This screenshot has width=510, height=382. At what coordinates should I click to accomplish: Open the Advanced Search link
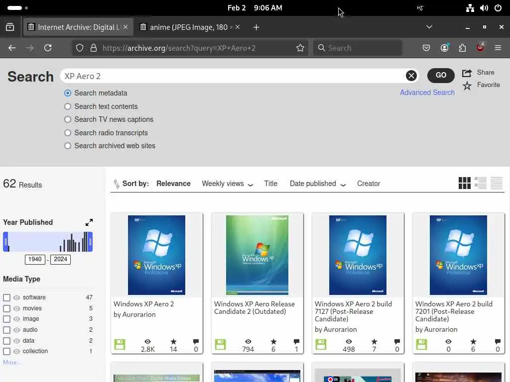427,93
